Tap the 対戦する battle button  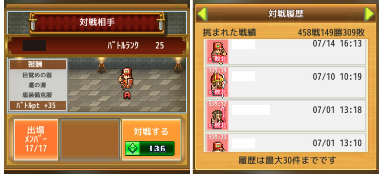[151, 139]
